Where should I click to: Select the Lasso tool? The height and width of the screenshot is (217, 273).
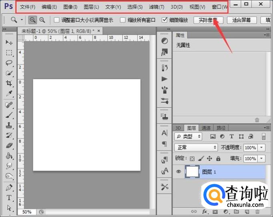click(9, 63)
